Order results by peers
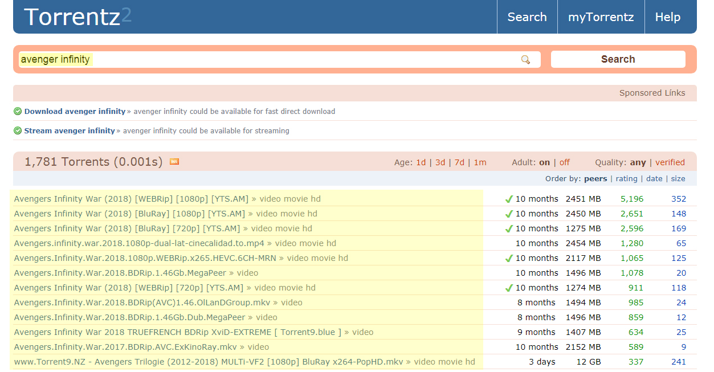The height and width of the screenshot is (372, 714). pos(595,178)
